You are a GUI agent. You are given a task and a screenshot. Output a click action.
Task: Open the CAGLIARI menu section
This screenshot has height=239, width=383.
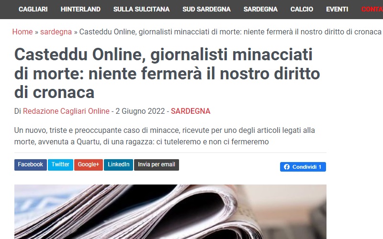pyautogui.click(x=33, y=9)
